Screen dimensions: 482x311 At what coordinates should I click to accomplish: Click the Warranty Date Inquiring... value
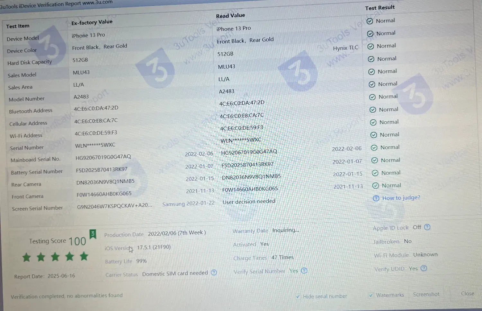(286, 230)
